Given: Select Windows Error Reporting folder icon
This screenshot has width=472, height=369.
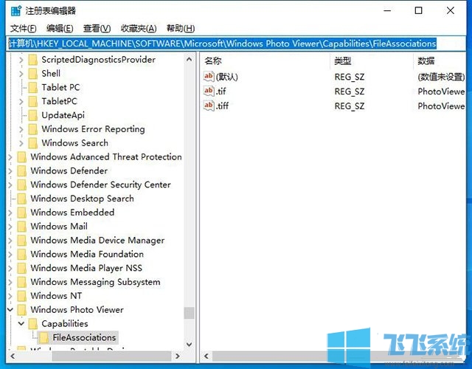Looking at the screenshot, I should coord(32,129).
